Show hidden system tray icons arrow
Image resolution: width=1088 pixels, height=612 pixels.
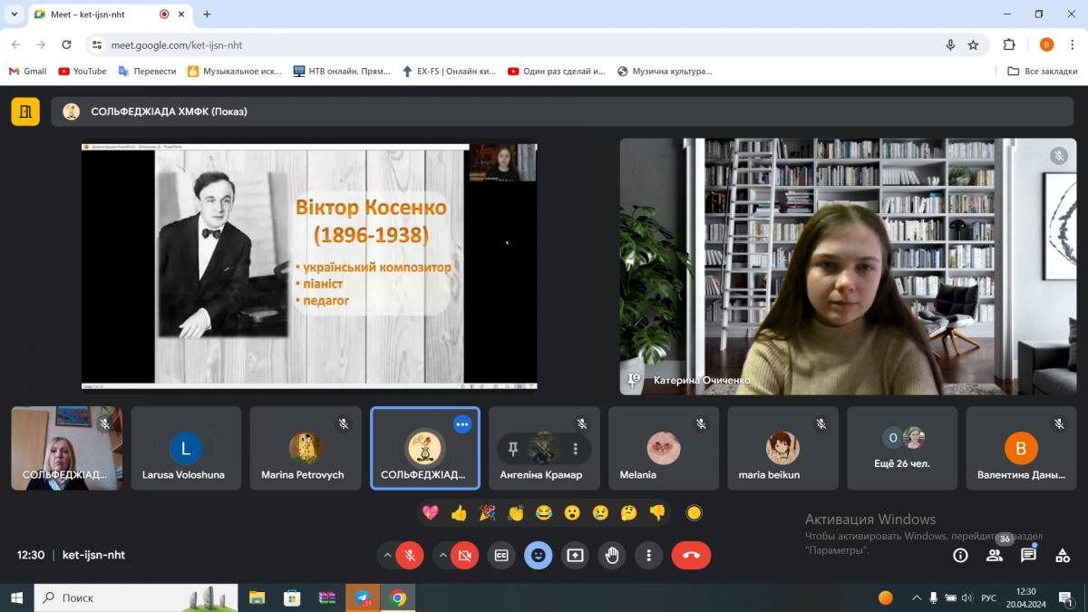pos(916,597)
